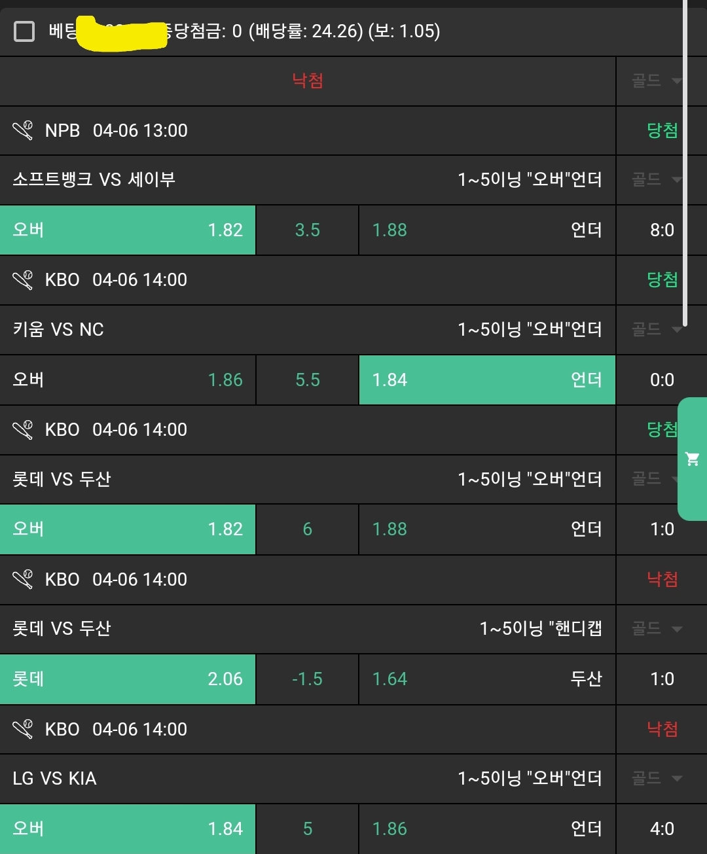Choose 두산 1.64 handicap option
The width and height of the screenshot is (707, 854).
click(487, 679)
